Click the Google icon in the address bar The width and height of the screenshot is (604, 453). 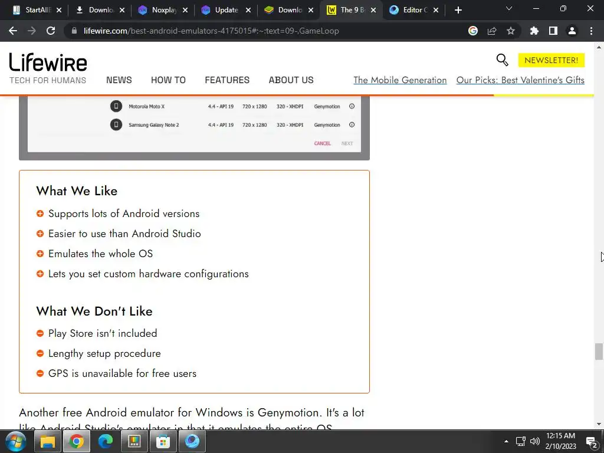pyautogui.click(x=472, y=31)
